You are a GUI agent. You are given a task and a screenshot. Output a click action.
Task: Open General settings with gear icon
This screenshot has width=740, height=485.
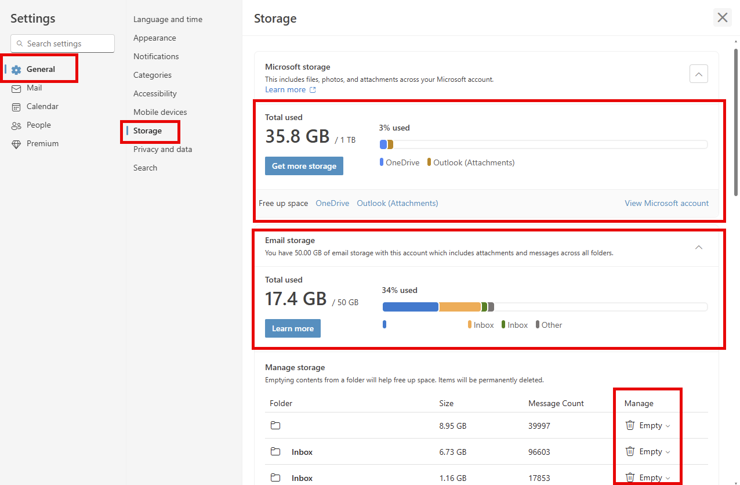pyautogui.click(x=16, y=70)
